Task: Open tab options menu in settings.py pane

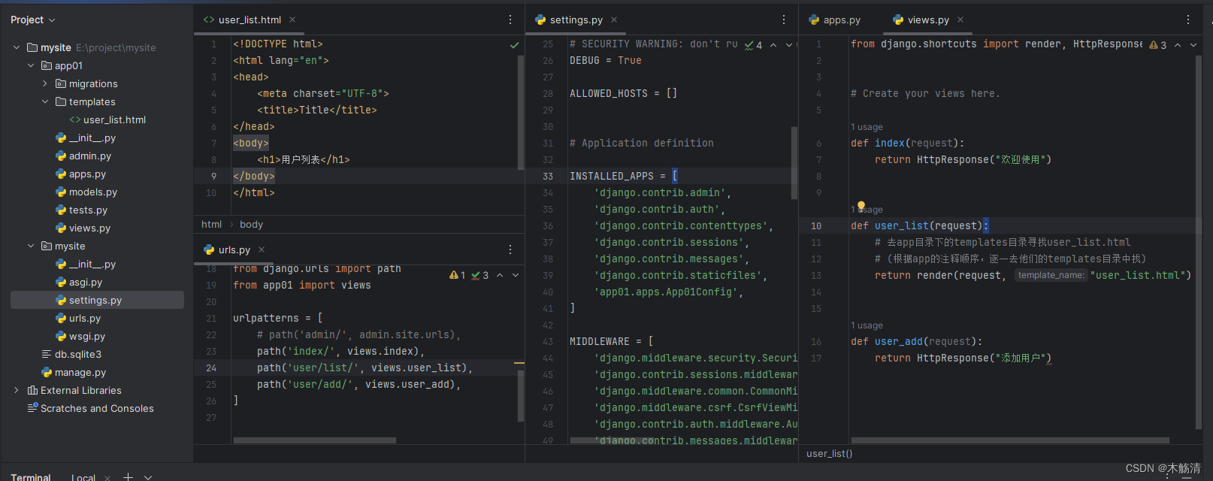Action: tap(784, 20)
